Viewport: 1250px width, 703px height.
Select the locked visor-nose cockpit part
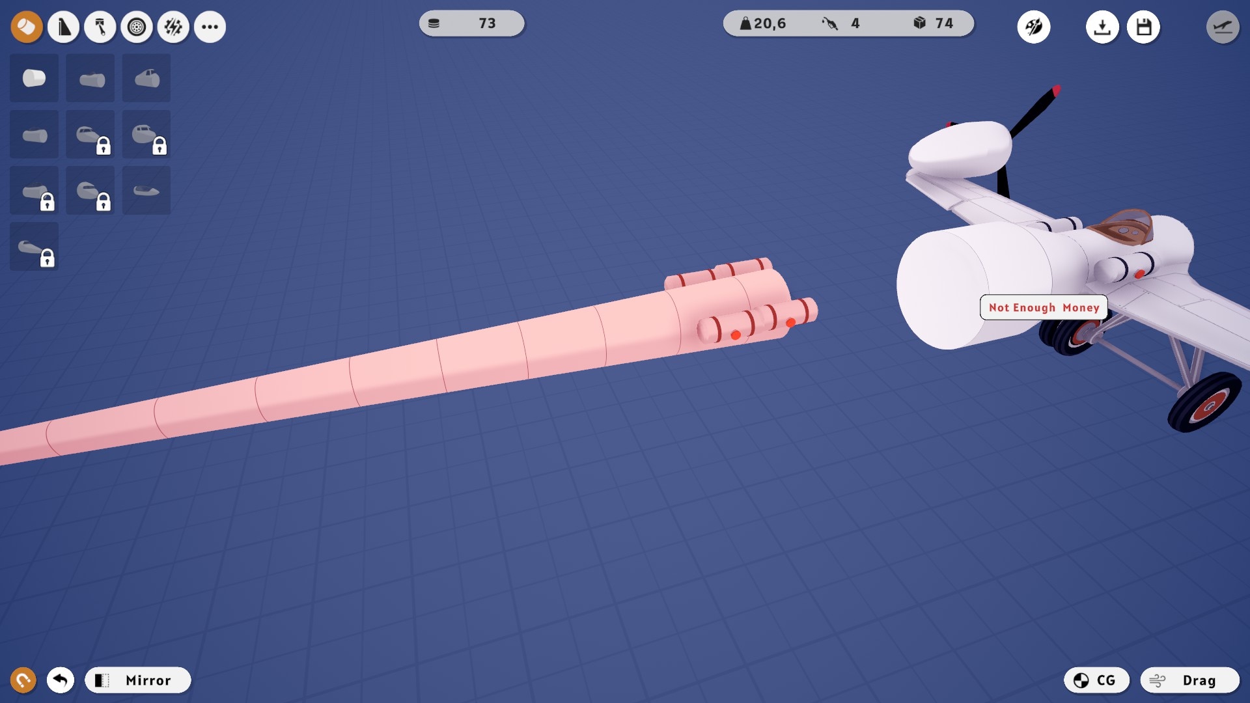90,190
